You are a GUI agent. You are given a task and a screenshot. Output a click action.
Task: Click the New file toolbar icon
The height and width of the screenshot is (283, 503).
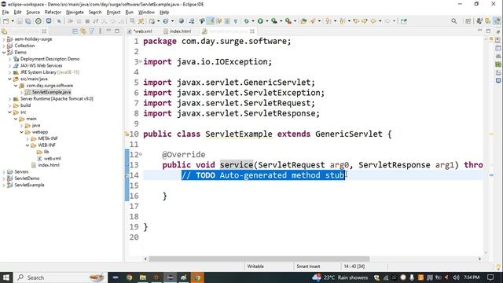pyautogui.click(x=6, y=21)
